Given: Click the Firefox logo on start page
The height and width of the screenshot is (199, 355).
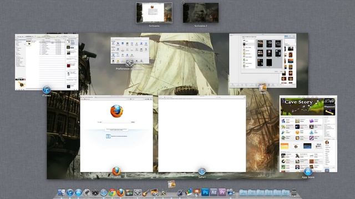Looking at the screenshot, I should coord(116,111).
